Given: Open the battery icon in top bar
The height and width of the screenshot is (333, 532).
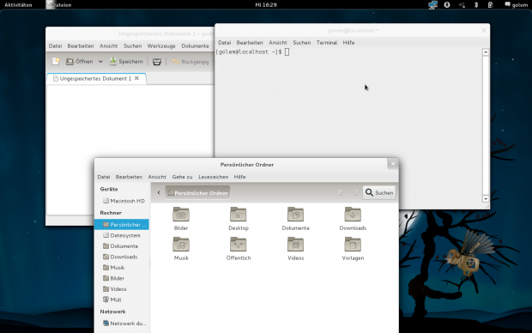Looking at the screenshot, I should [x=490, y=5].
